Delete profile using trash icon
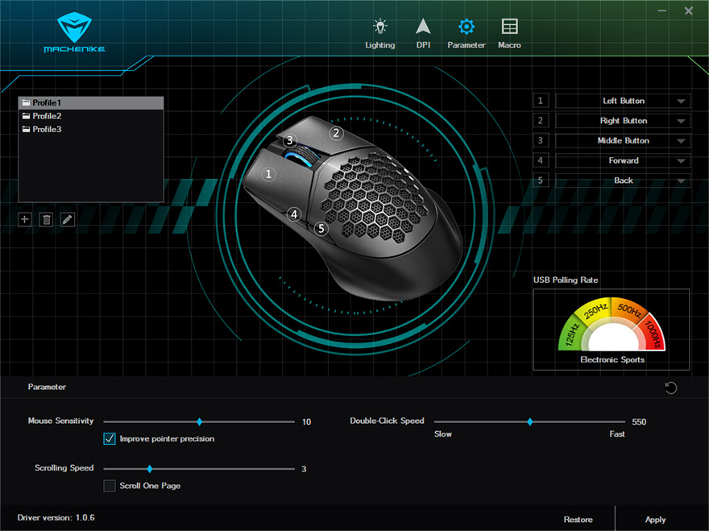709x531 pixels. click(46, 220)
